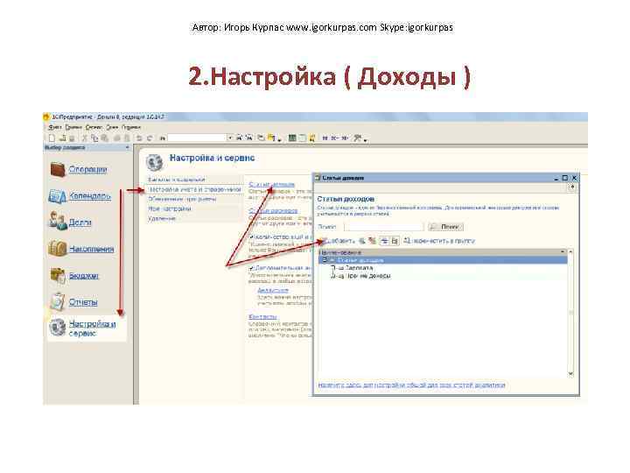
Task: Click the list scrollbar down arrow in the dialog
Action: [570, 374]
